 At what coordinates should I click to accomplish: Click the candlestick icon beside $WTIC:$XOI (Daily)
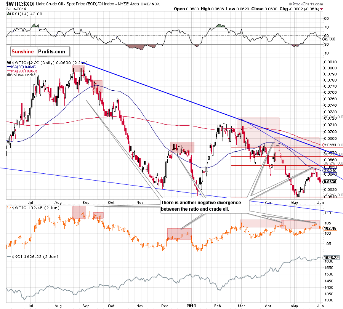[9, 63]
